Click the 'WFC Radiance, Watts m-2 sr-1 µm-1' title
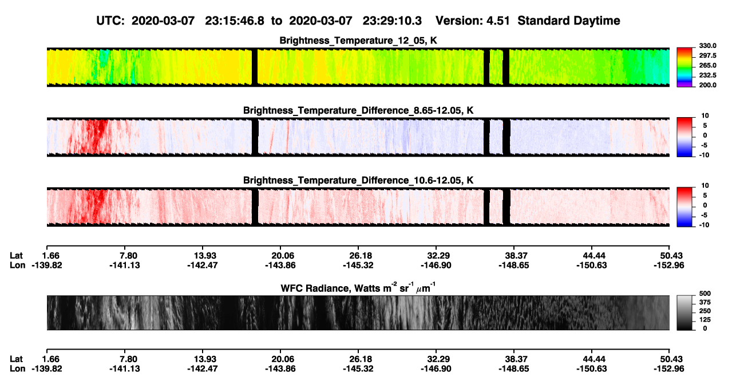Screen dimensions: 744x381 tap(358, 288)
